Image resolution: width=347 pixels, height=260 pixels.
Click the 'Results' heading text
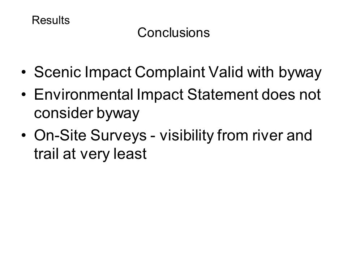click(x=51, y=20)
